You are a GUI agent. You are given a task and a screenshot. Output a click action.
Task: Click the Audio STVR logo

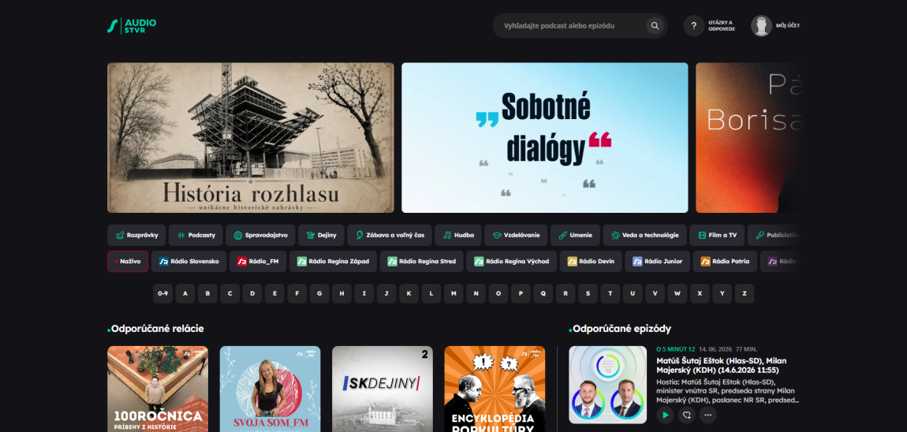click(132, 26)
